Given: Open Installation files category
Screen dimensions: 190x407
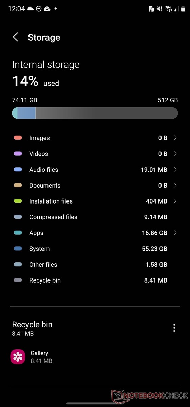Looking at the screenshot, I should point(95,201).
